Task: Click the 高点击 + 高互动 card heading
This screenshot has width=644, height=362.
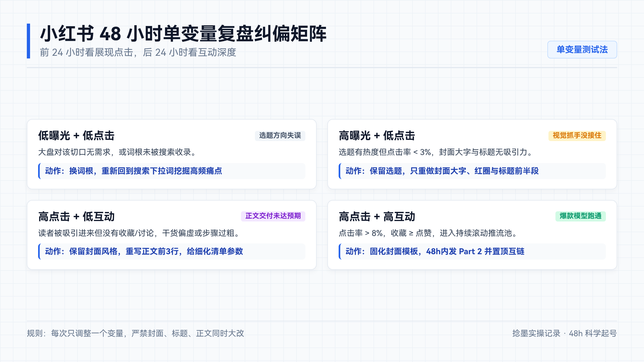Action: [377, 216]
